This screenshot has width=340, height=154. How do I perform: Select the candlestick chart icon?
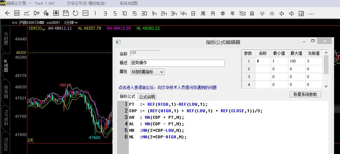pos(37,13)
